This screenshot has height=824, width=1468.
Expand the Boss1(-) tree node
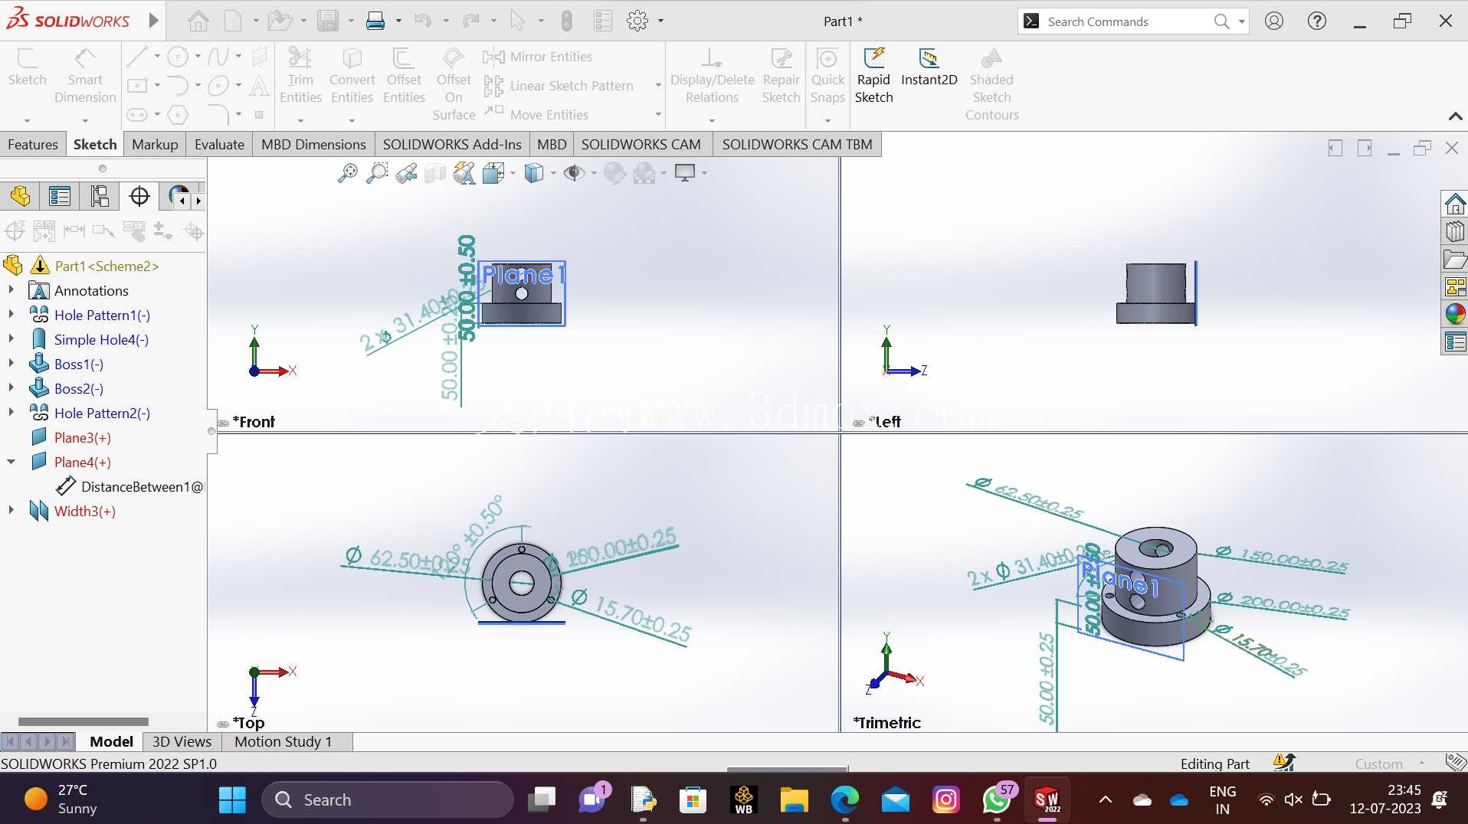[x=11, y=364]
